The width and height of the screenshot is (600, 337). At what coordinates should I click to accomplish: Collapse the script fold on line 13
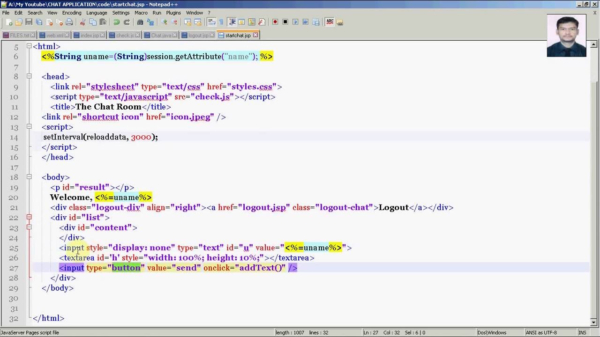29,127
